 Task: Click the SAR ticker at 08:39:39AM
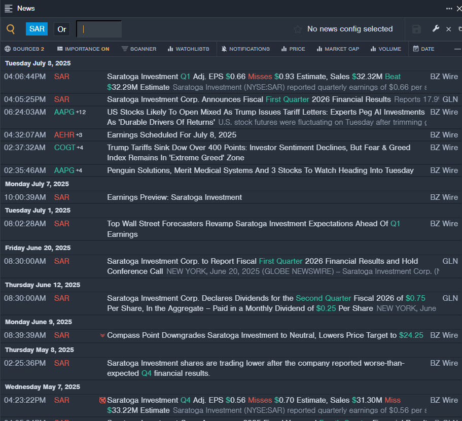click(61, 335)
